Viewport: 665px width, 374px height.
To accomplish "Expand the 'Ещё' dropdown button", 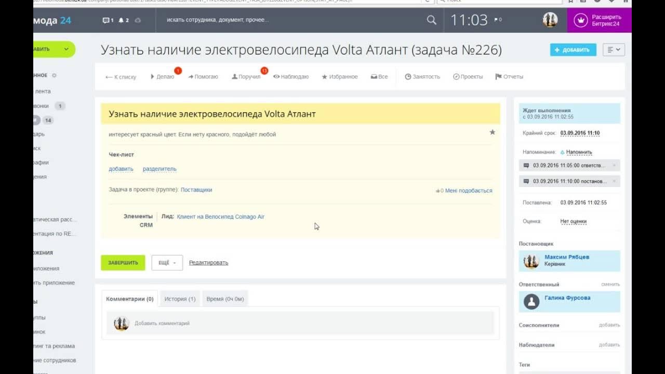I will (167, 263).
